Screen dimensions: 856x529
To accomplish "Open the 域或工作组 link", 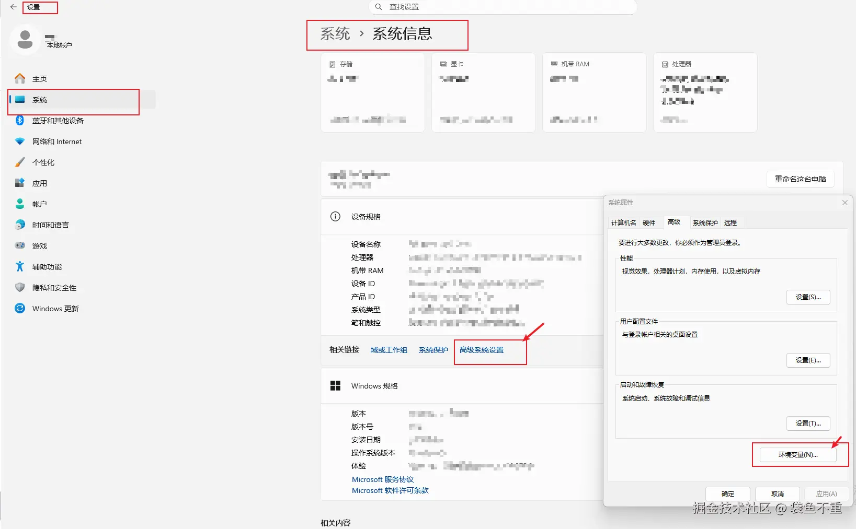I will [x=389, y=350].
